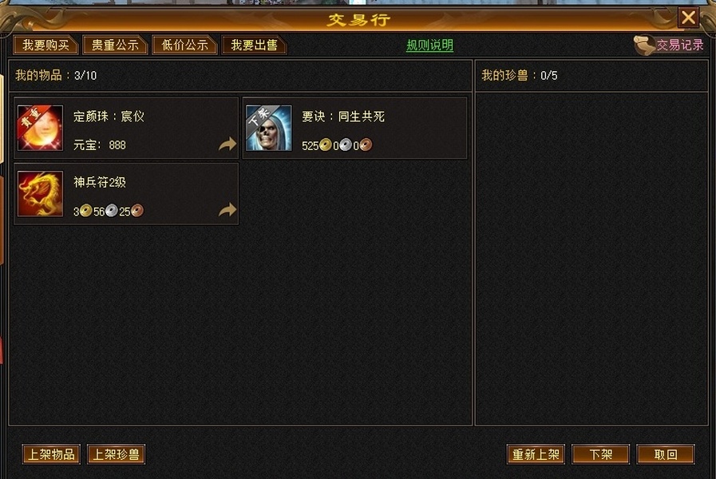Click gold coin icon in 同生共死 price

(325, 144)
